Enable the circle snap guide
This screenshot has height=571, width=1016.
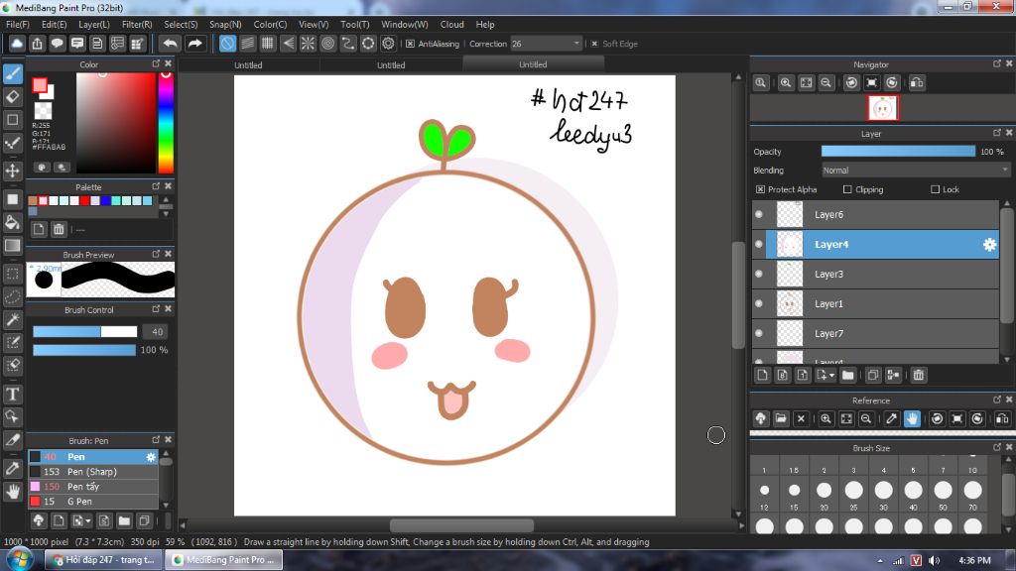tap(327, 44)
